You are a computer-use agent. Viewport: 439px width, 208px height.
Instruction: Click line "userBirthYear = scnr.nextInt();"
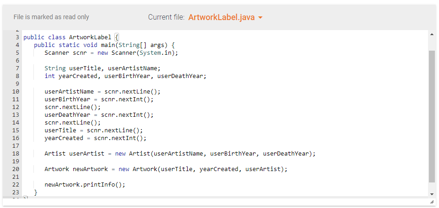pyautogui.click(x=99, y=99)
